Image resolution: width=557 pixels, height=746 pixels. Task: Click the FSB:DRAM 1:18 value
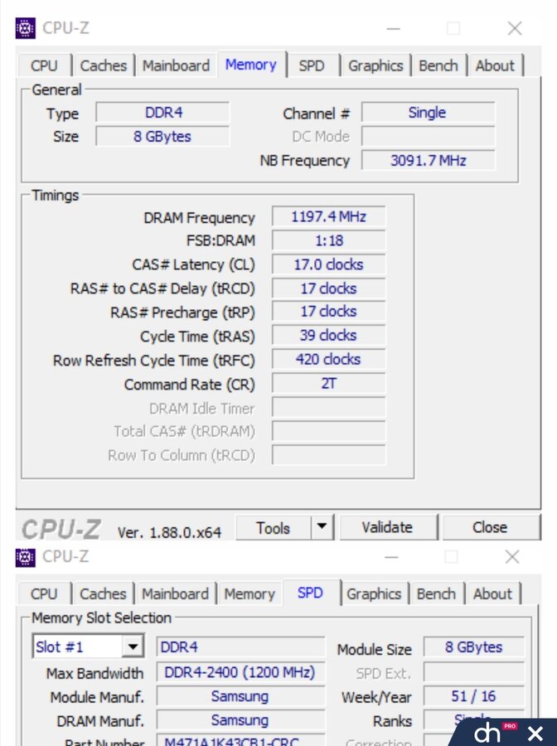point(329,240)
